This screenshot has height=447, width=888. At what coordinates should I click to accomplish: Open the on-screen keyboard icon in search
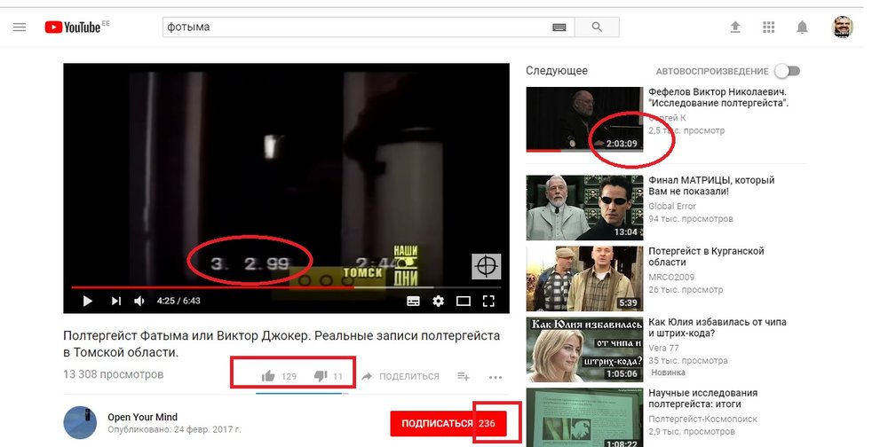click(559, 27)
